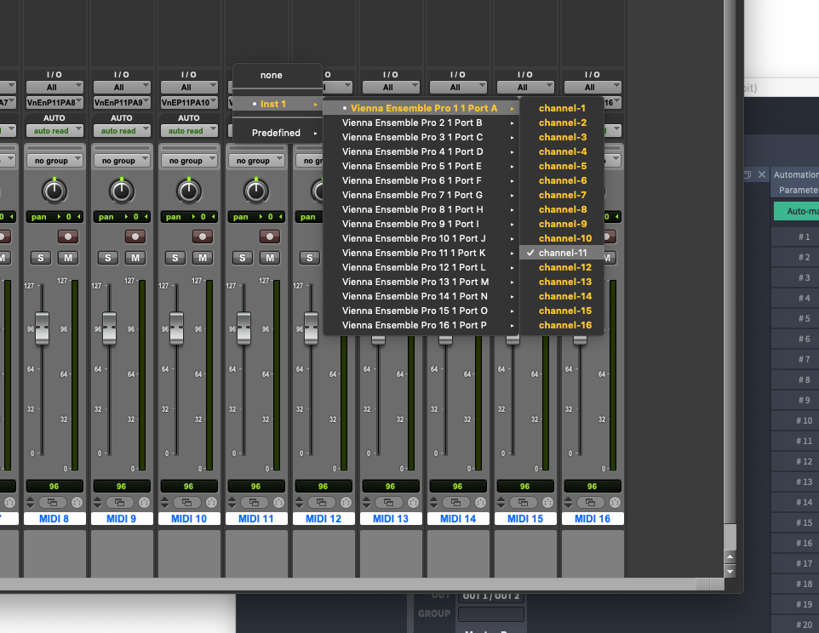The image size is (819, 633).
Task: Record-enable the MIDI 11 track
Action: click(x=270, y=237)
